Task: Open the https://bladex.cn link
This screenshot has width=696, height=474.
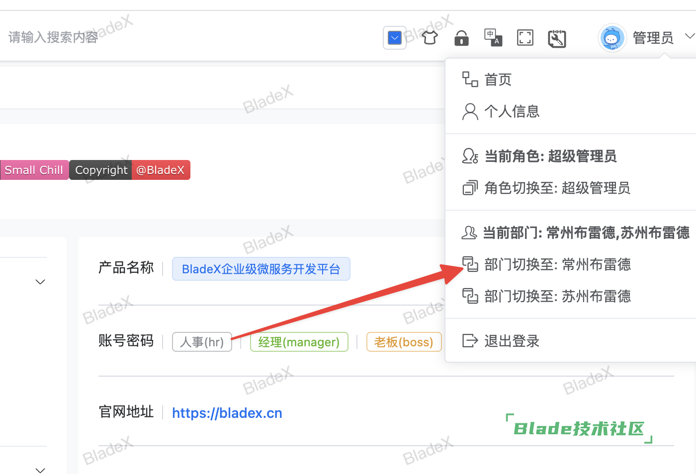Action: (227, 413)
